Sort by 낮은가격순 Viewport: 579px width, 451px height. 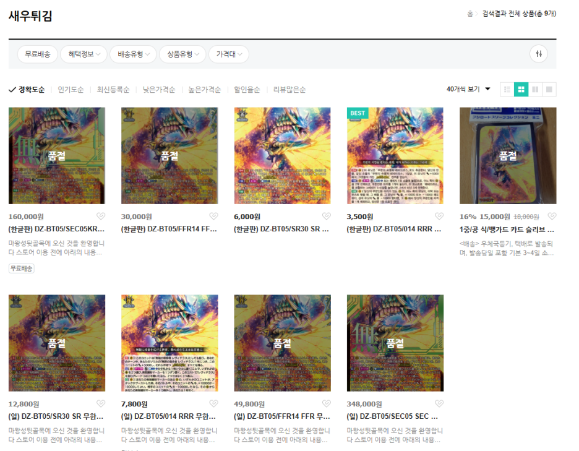pyautogui.click(x=159, y=89)
